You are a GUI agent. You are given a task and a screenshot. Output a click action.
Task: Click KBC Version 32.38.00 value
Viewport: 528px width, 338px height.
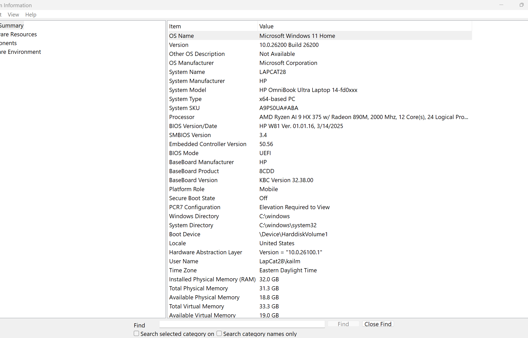tap(286, 180)
